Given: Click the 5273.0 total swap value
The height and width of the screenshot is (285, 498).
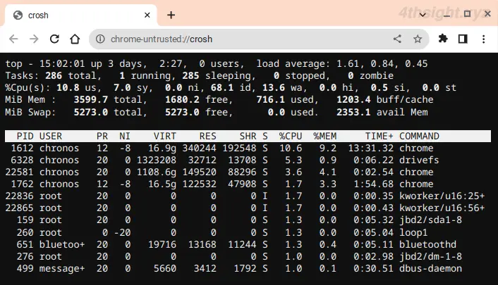Looking at the screenshot, I should click(91, 112).
